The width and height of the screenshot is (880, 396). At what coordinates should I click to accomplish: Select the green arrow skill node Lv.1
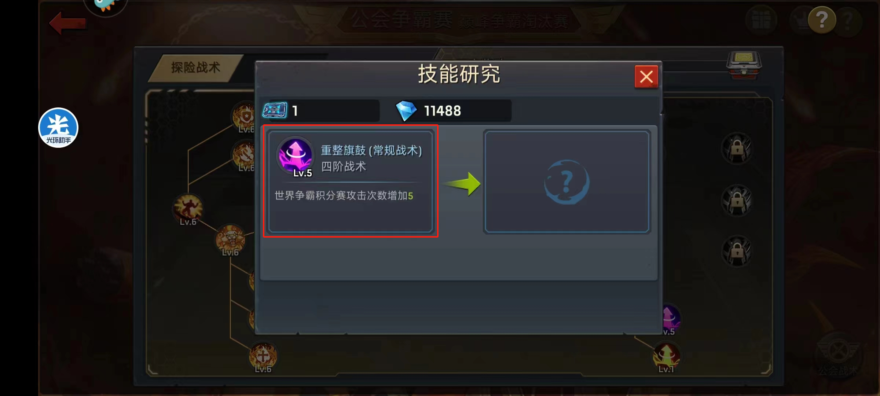666,357
